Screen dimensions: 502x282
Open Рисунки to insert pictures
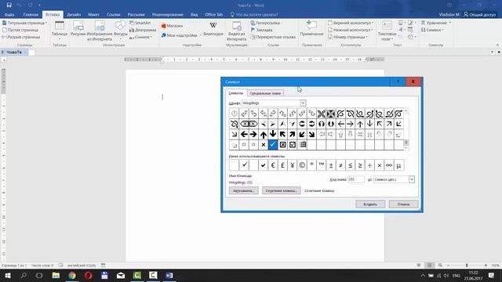(78, 29)
